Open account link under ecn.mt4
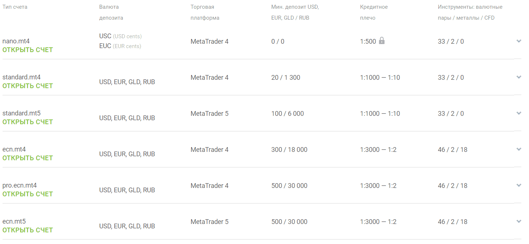 click(28, 158)
